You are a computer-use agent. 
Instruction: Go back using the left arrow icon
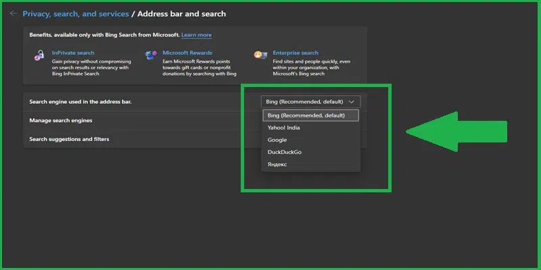click(x=13, y=13)
